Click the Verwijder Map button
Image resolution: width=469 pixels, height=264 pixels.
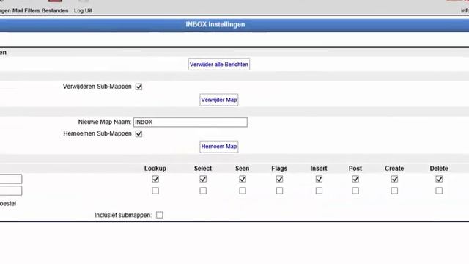point(219,100)
